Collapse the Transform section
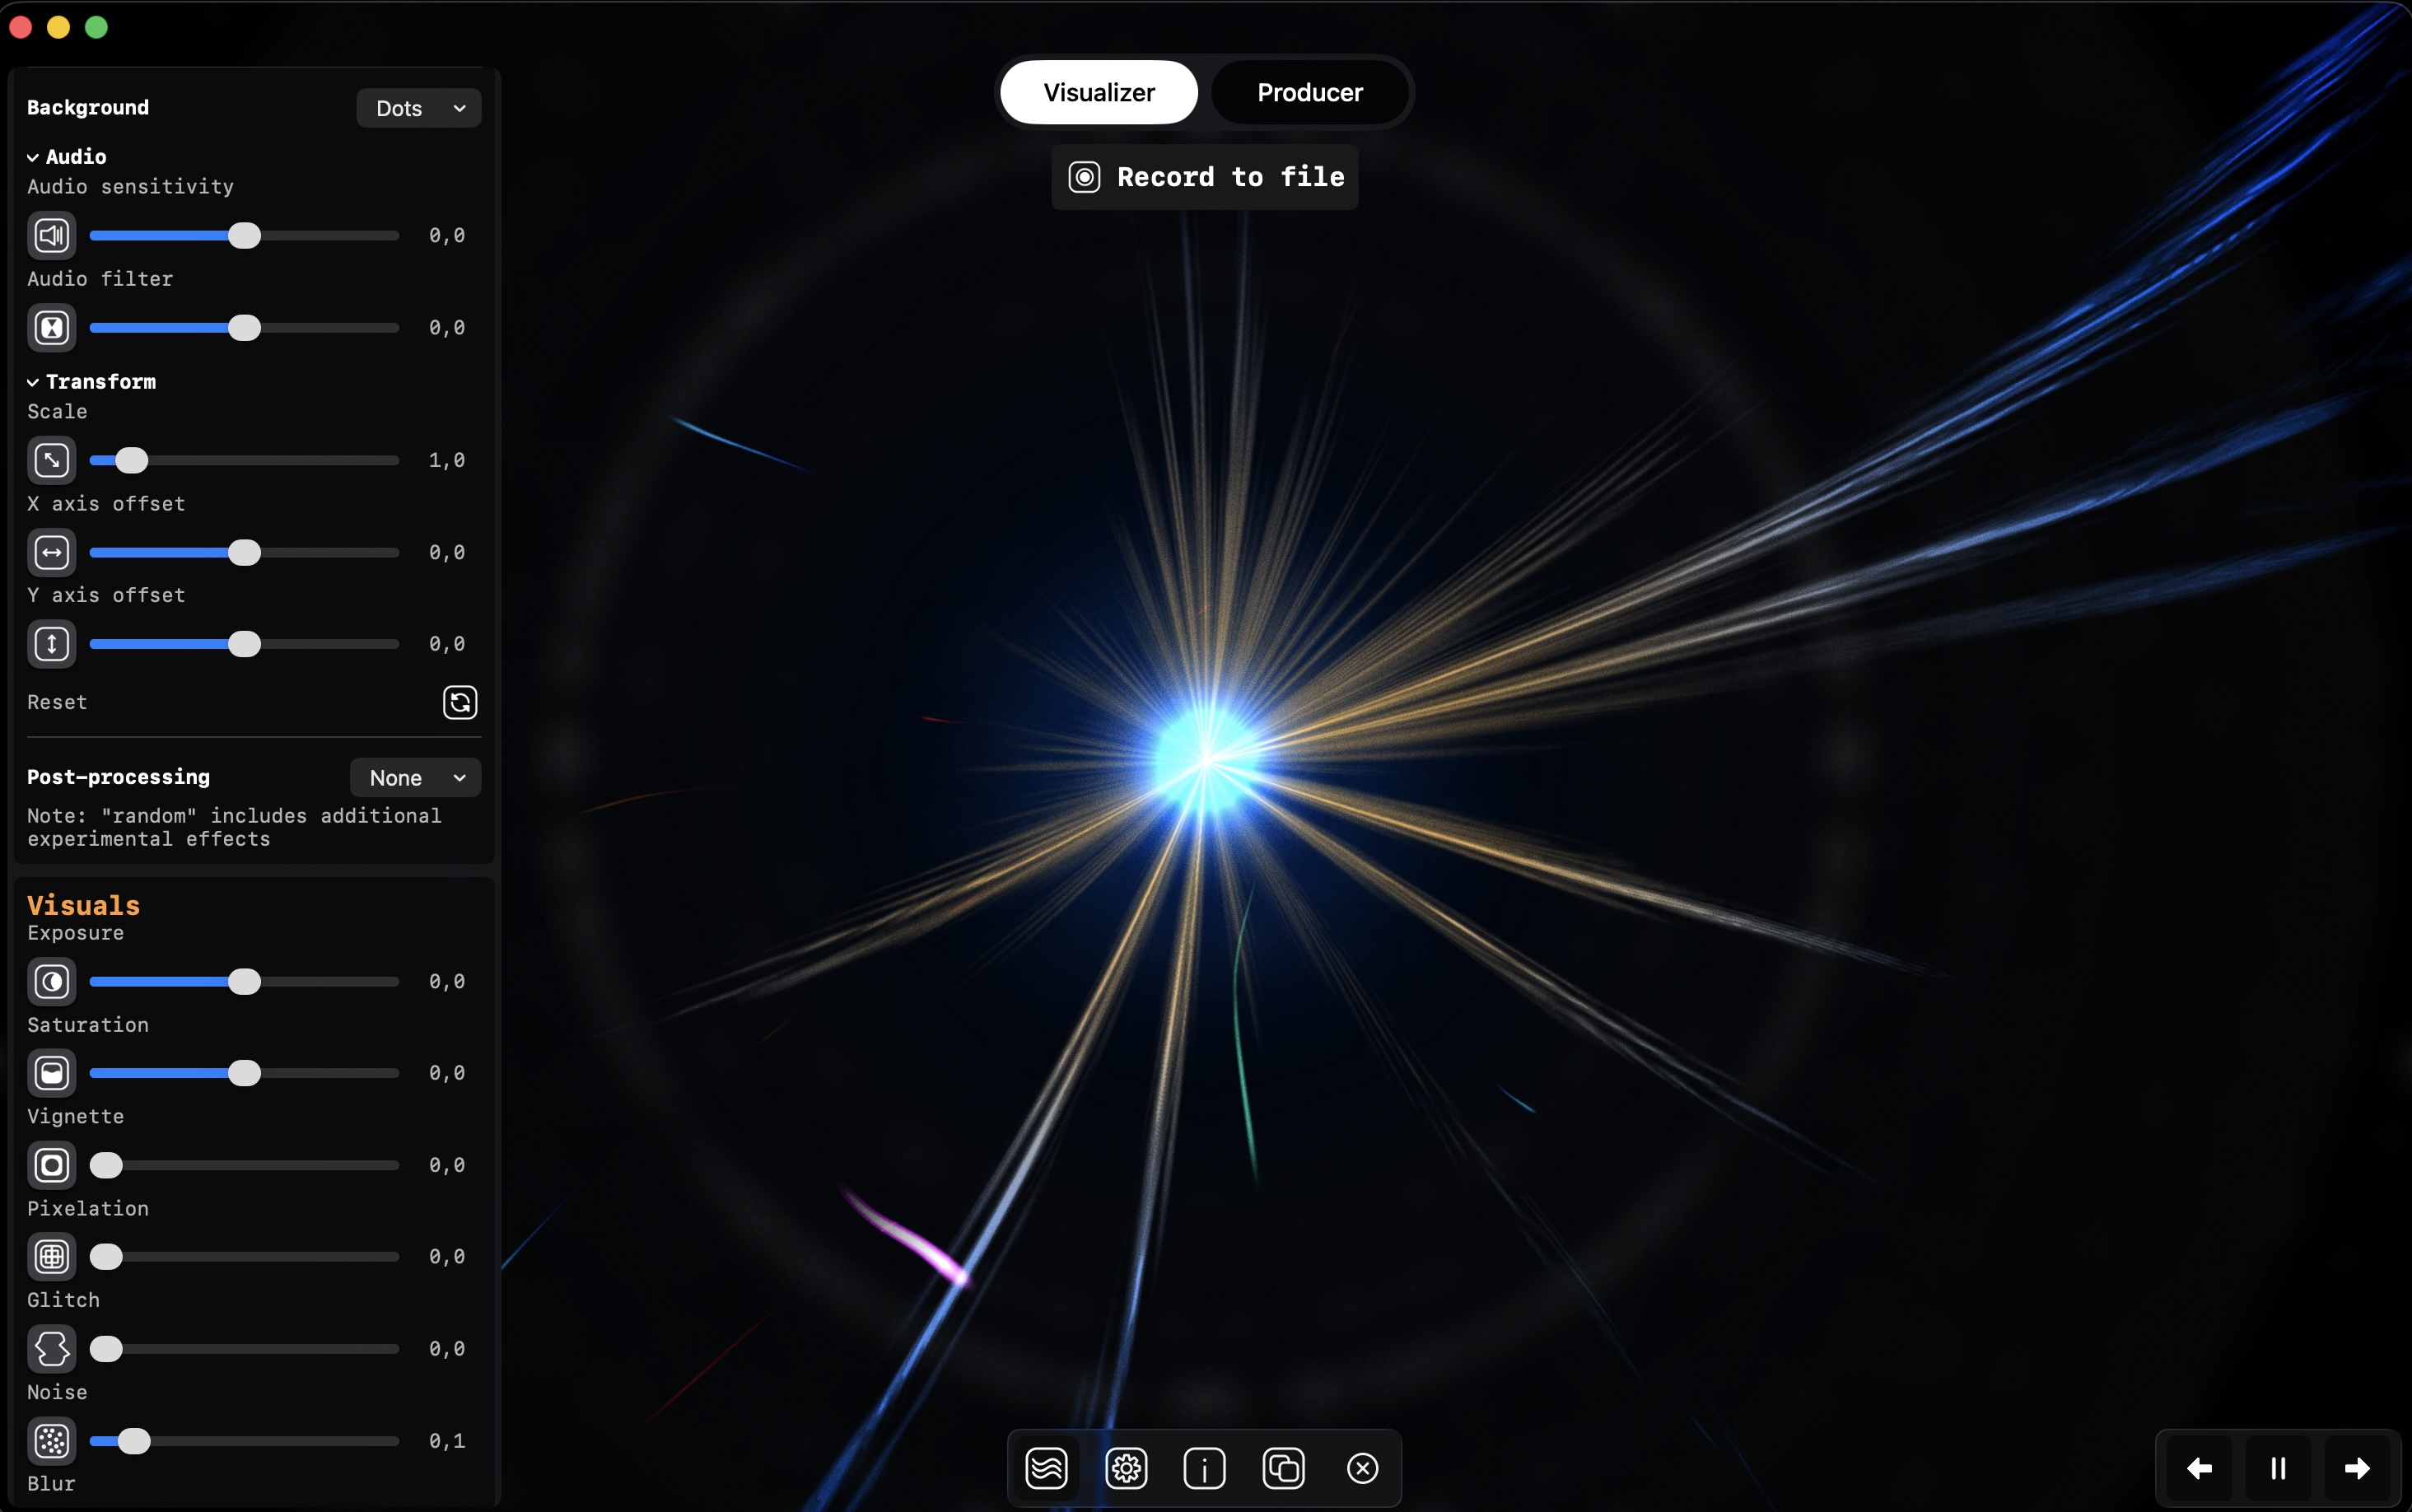 pyautogui.click(x=31, y=381)
